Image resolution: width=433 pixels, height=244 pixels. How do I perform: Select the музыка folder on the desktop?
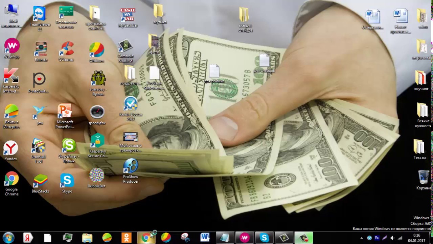pos(158,12)
